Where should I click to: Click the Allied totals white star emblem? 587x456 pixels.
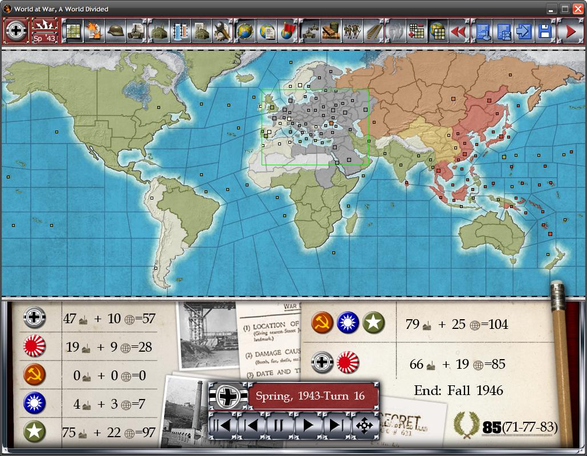pos(373,323)
